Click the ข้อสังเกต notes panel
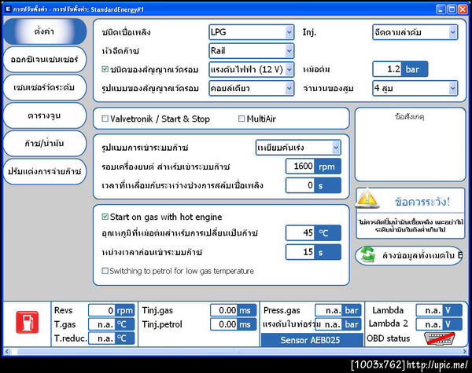This screenshot has height=373, width=472. 410,144
